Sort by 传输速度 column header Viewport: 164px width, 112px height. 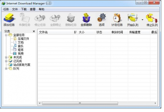tap(139, 32)
